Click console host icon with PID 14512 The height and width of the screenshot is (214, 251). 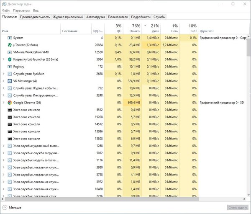tap(10, 124)
